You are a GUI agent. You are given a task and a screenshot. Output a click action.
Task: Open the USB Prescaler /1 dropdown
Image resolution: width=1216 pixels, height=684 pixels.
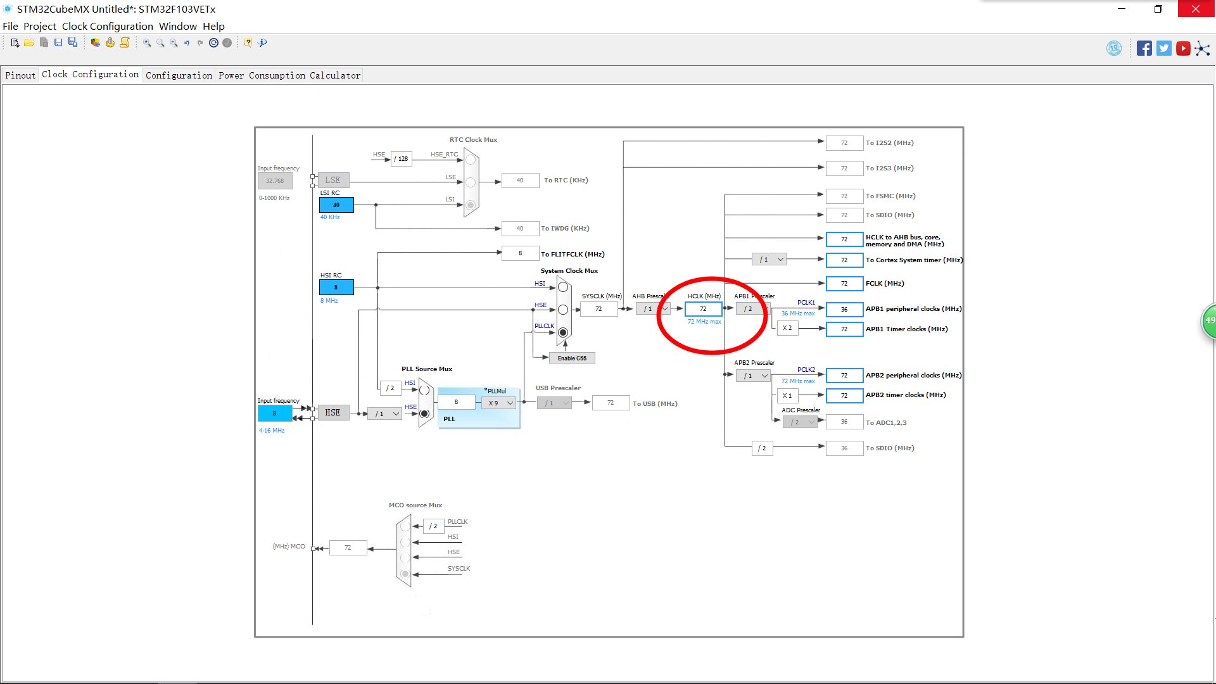(555, 403)
